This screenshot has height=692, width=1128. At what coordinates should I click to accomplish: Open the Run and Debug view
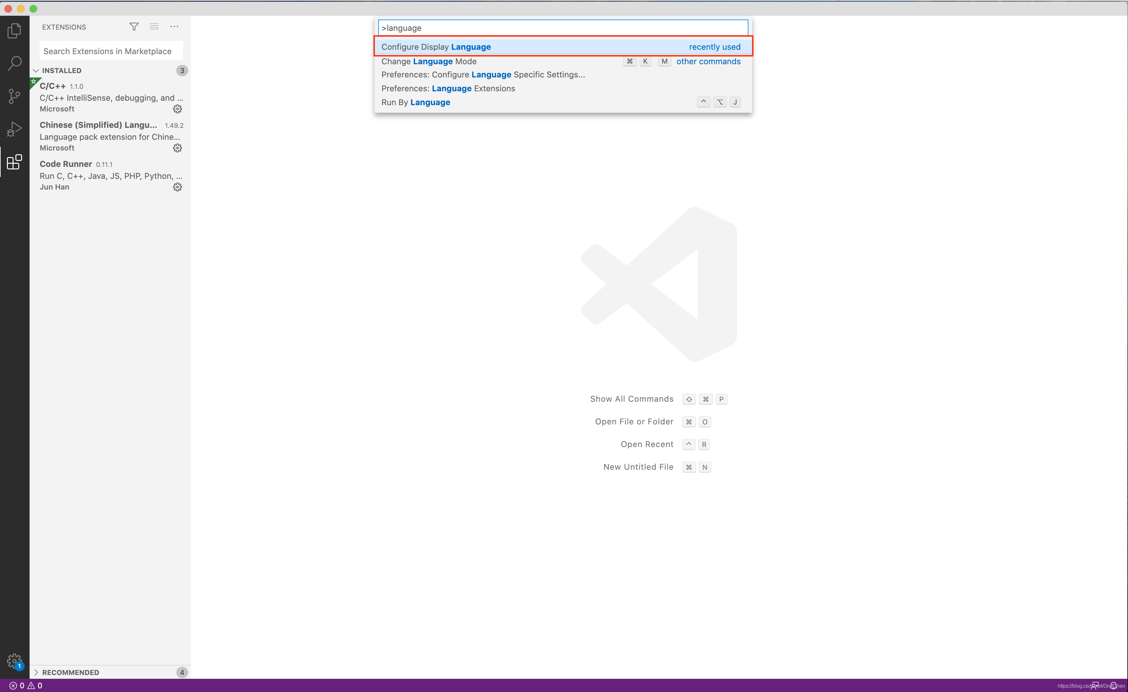pyautogui.click(x=14, y=129)
